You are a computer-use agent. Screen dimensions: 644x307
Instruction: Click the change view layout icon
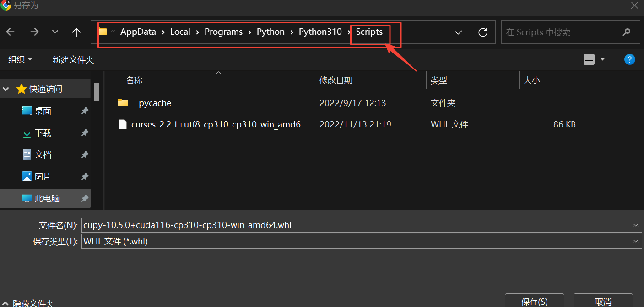589,59
